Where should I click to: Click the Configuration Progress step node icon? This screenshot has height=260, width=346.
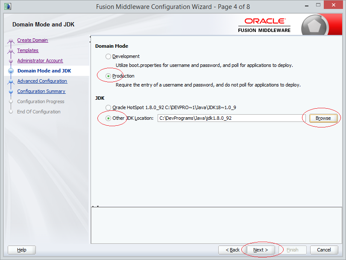point(11,101)
